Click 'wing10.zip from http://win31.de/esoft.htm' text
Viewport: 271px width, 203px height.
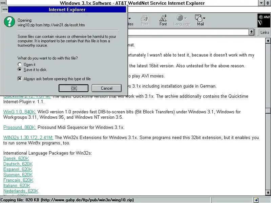tap(51, 25)
